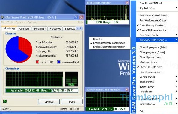Click the RAM Monitor graph
The height and width of the screenshot is (114, 178).
(107, 99)
